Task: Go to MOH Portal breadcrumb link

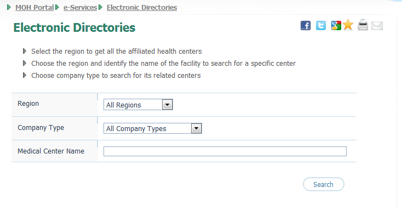Action: pos(35,8)
